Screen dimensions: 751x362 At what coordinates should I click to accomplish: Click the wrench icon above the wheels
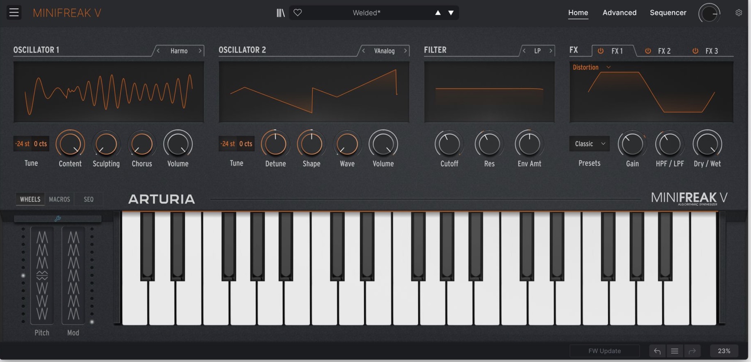(58, 219)
